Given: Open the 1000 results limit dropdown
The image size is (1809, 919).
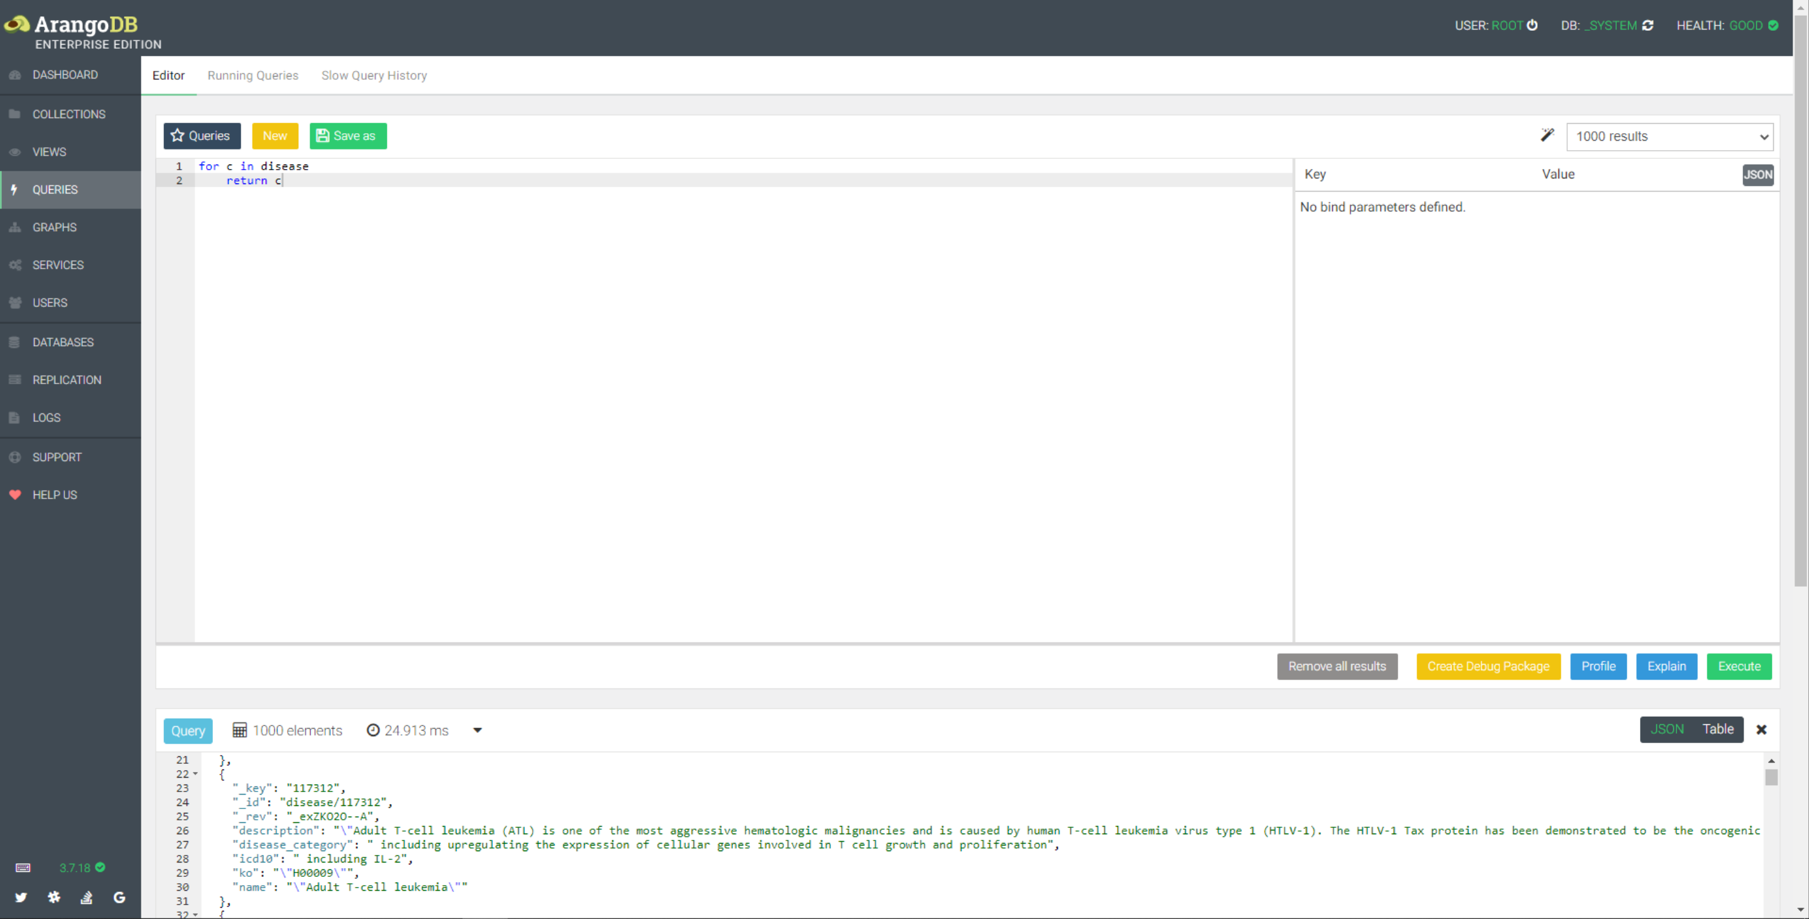Looking at the screenshot, I should 1670,136.
